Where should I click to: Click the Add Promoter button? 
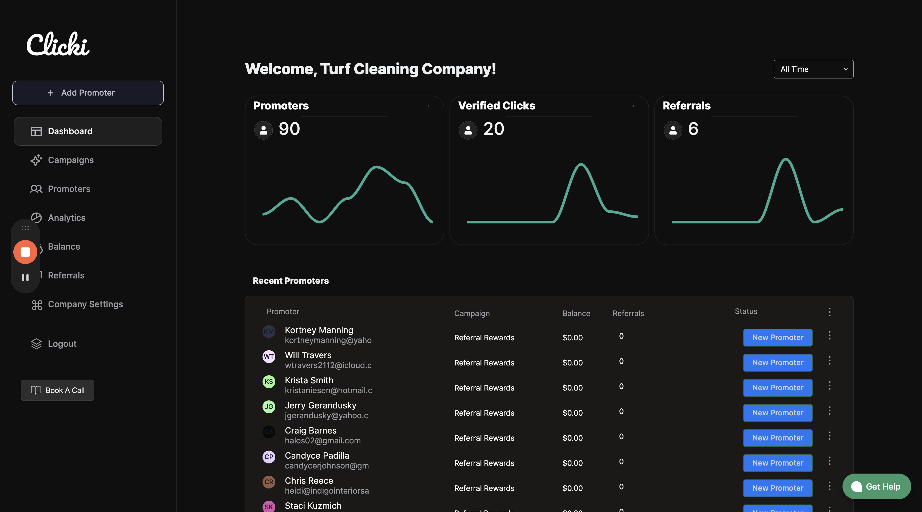tap(88, 93)
